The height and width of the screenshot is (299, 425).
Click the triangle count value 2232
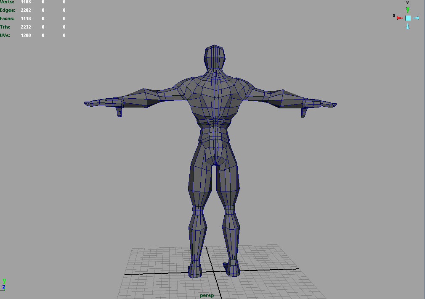tap(26, 27)
